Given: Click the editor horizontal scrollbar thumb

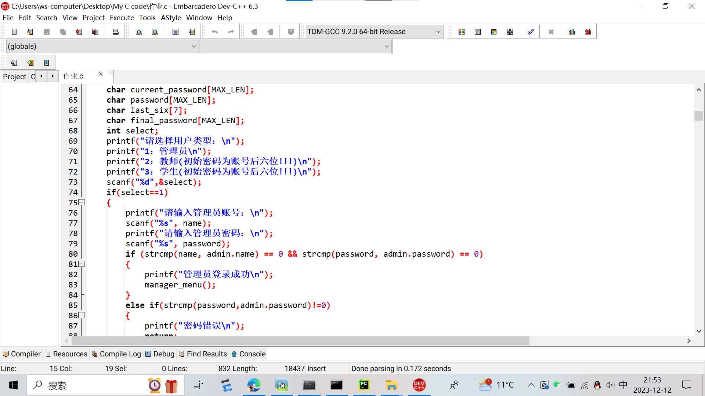Looking at the screenshot, I should coord(300,341).
